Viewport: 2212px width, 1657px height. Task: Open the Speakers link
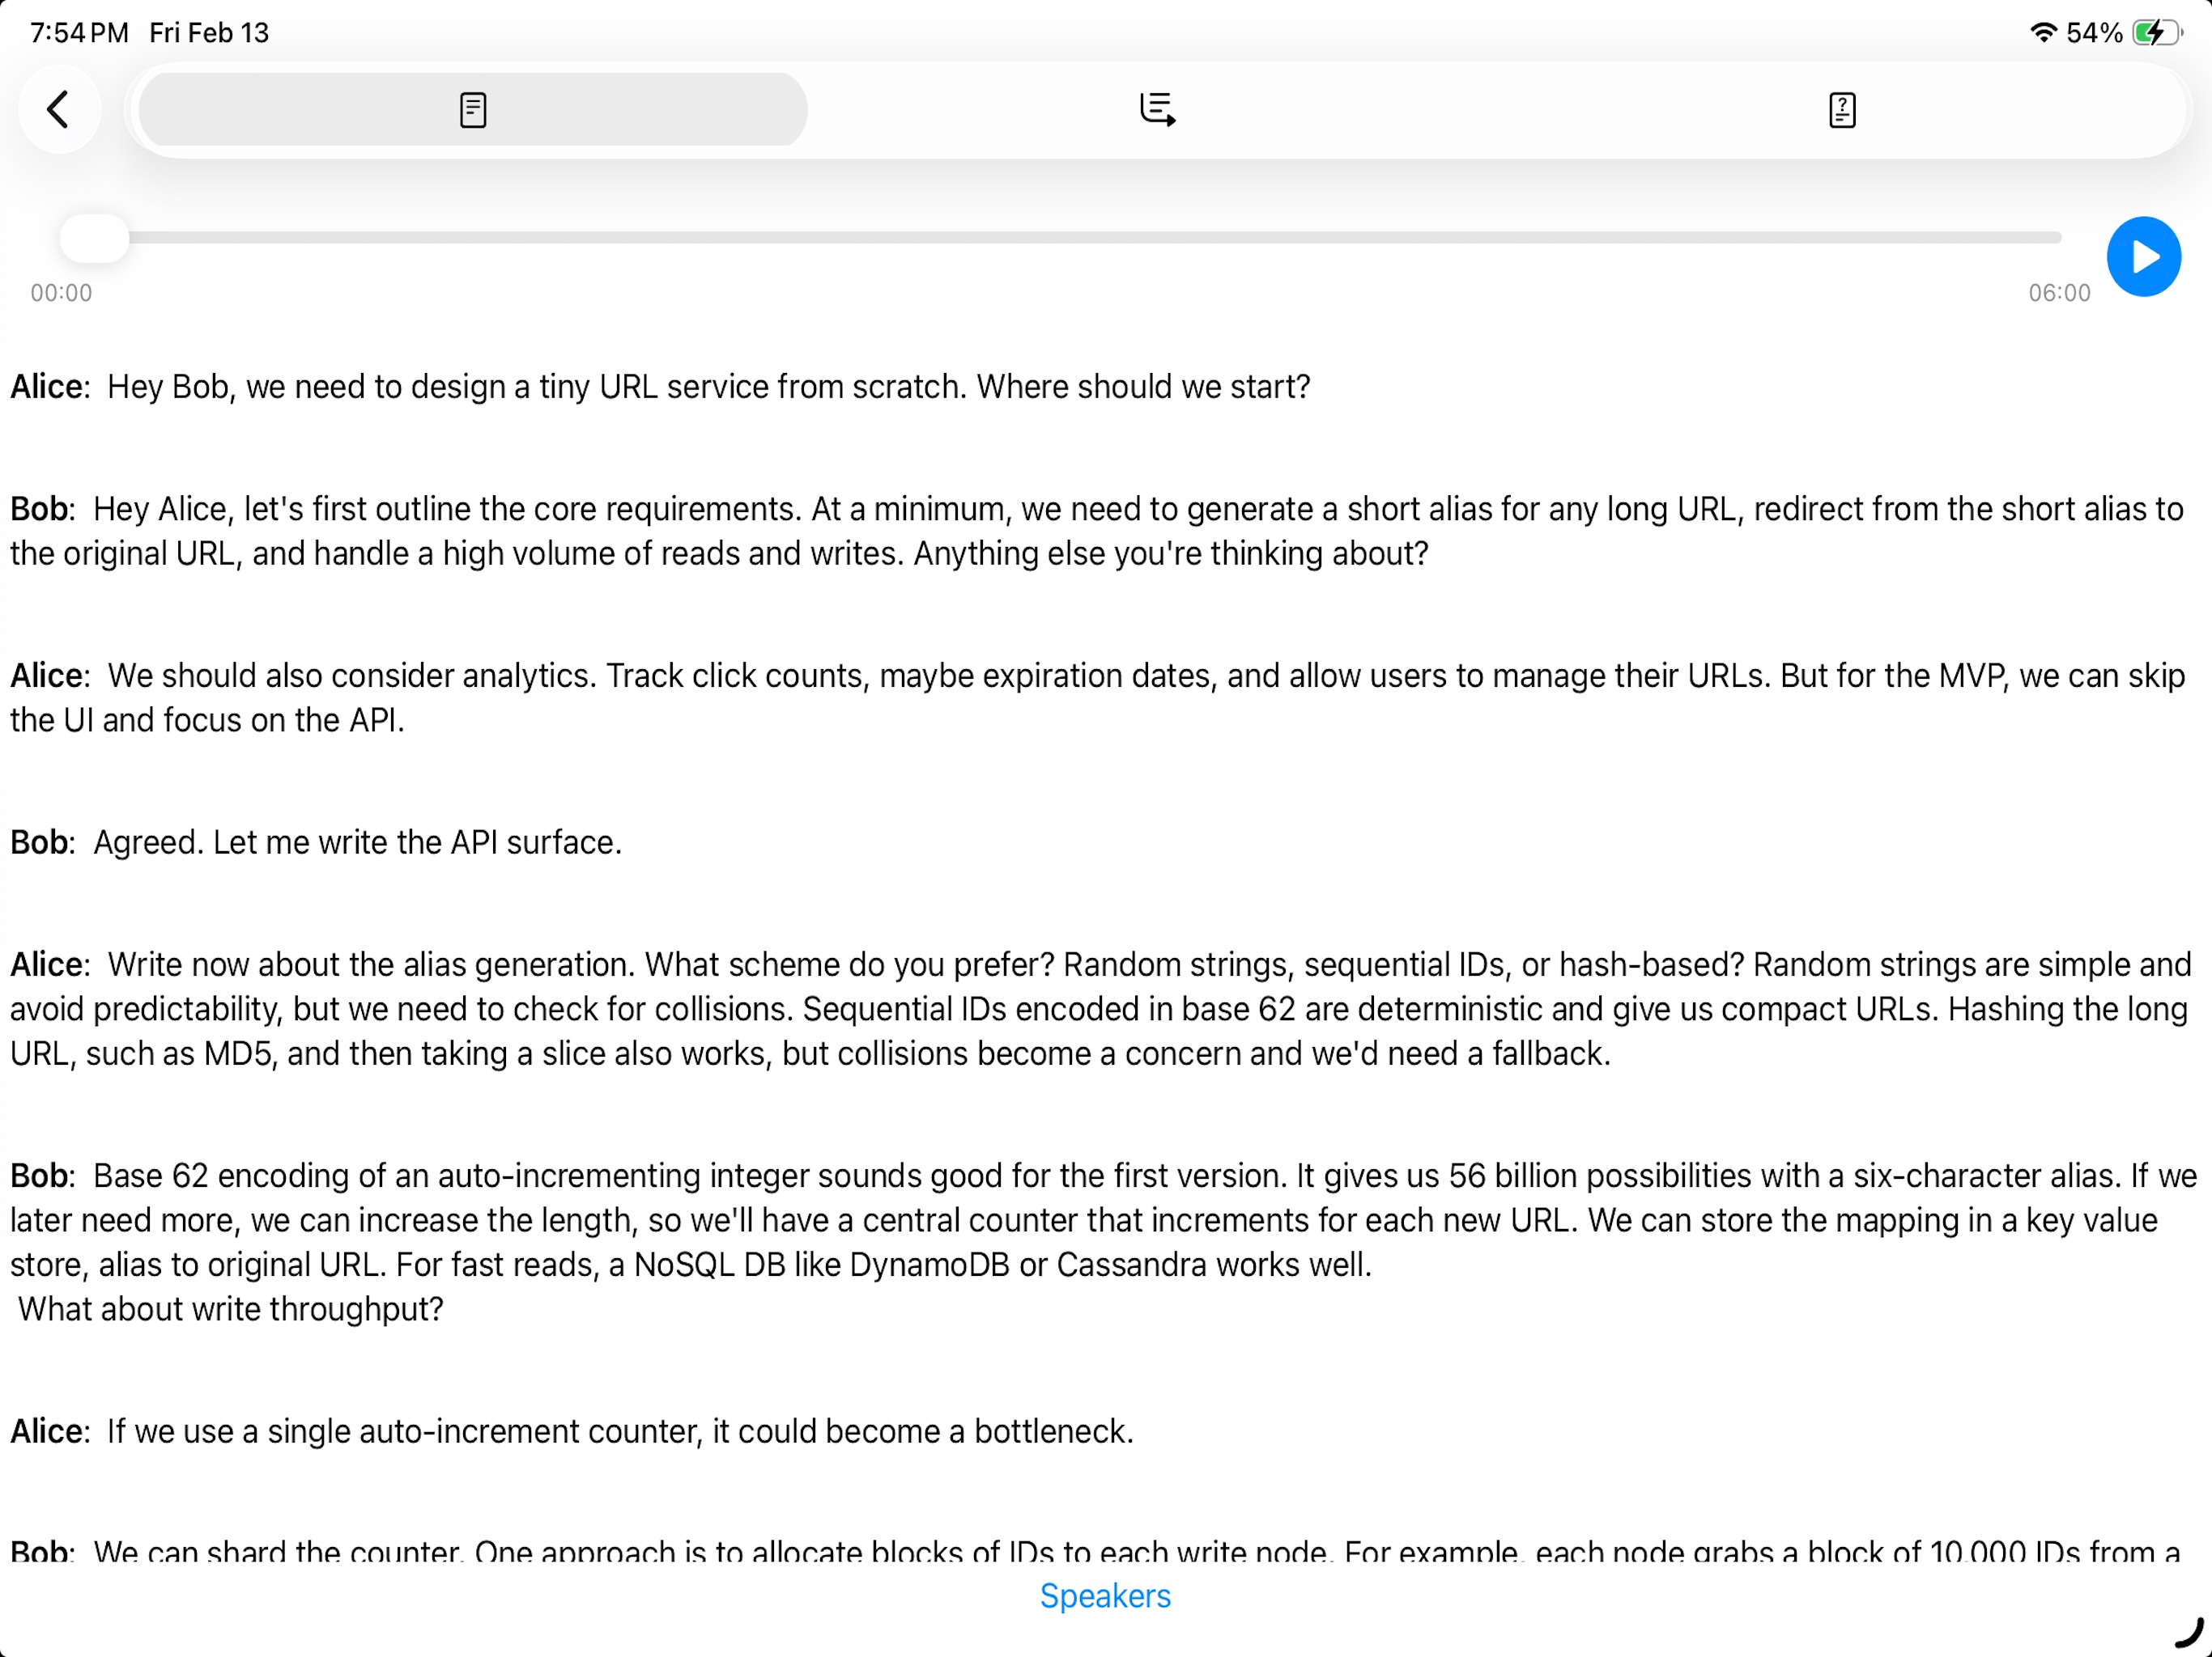(1105, 1595)
